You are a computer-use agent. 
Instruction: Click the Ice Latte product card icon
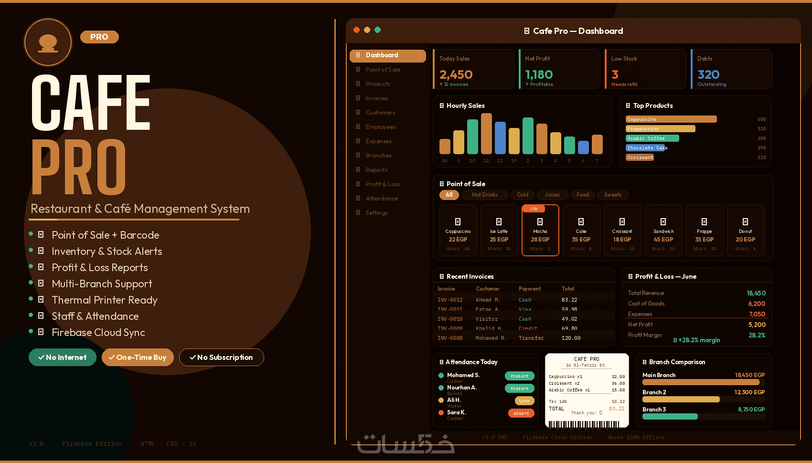pos(499,221)
